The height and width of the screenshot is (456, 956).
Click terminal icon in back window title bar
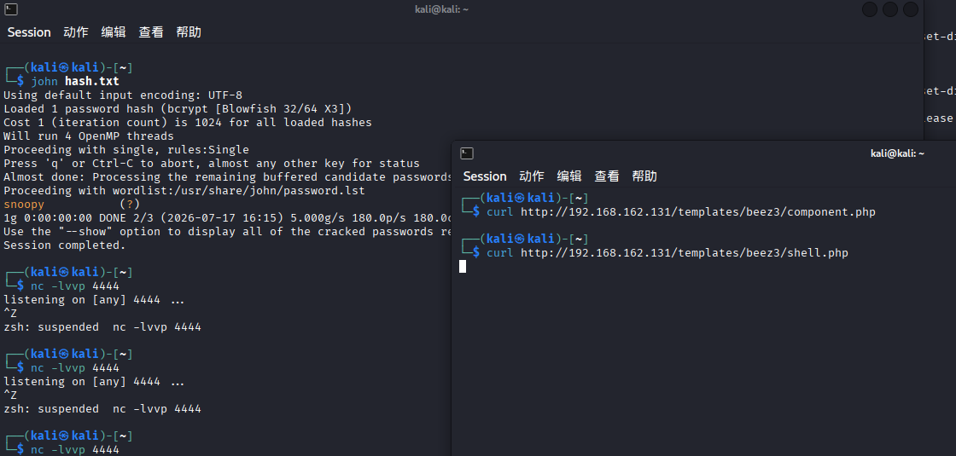click(10, 9)
